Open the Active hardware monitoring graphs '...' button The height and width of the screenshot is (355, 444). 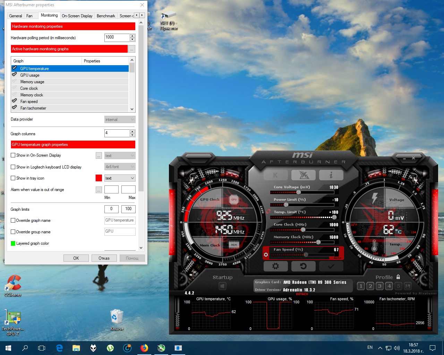pyautogui.click(x=131, y=49)
